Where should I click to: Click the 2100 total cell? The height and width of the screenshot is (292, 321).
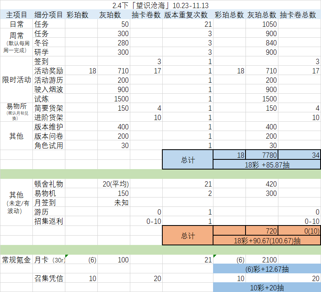(262, 260)
